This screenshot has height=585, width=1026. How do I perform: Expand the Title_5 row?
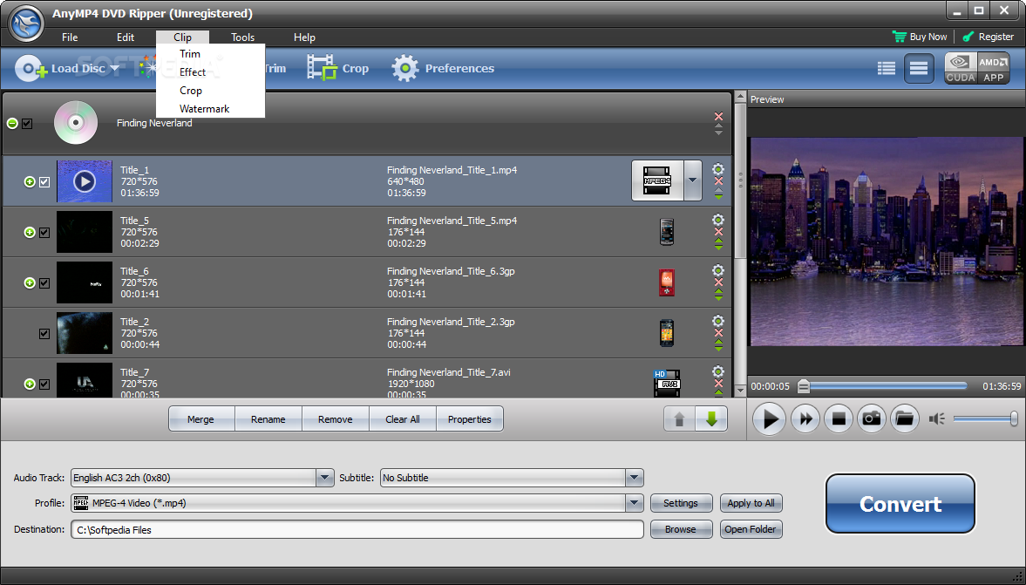(x=30, y=232)
